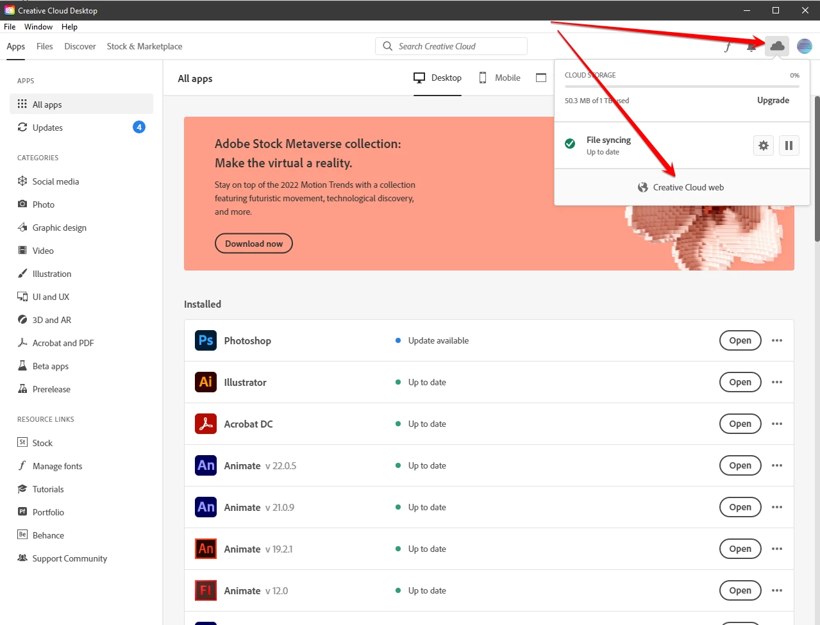820x625 pixels.
Task: Open the notifications bell icon
Action: (751, 47)
